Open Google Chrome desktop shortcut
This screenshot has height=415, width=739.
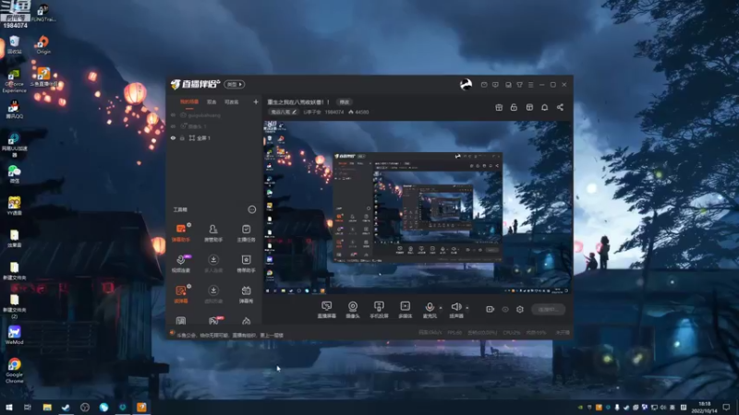point(14,370)
